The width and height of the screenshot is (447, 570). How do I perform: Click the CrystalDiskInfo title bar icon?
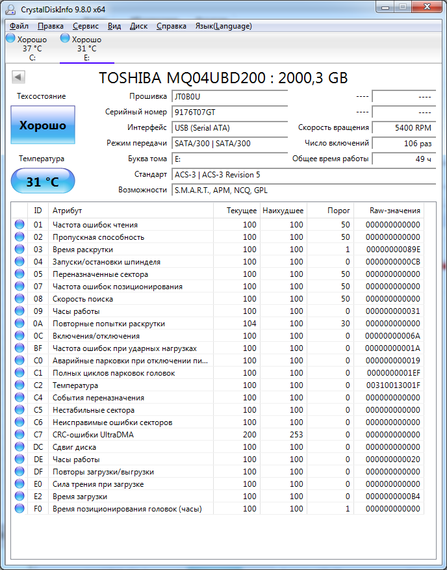pyautogui.click(x=11, y=10)
